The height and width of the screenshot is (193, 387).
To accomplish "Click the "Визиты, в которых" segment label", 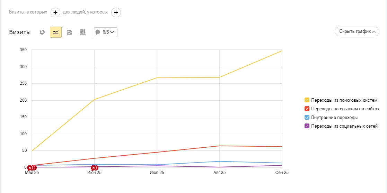I will click(x=28, y=12).
